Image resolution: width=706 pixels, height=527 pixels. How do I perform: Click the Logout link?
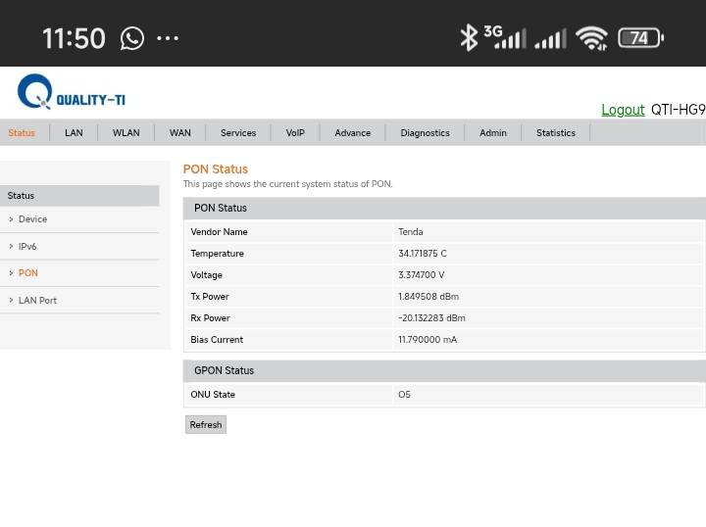623,110
